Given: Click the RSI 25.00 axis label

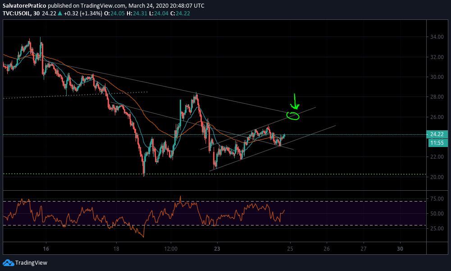Looking at the screenshot, I should pos(437,228).
